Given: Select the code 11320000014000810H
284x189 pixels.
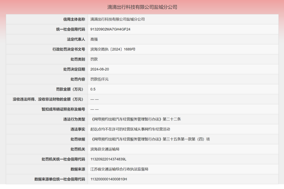Looking at the screenshot, I should (x=109, y=179).
